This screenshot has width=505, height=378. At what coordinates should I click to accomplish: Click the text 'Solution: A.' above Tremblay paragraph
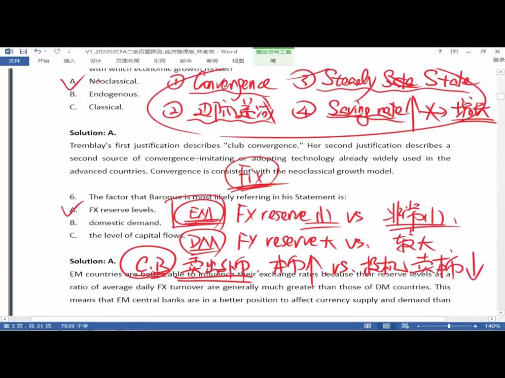tap(93, 133)
